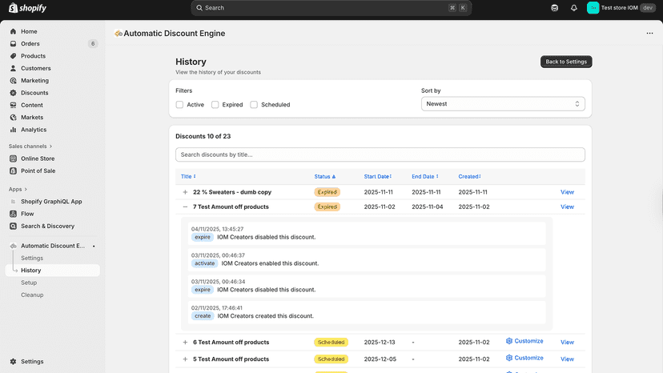663x373 pixels.
Task: Open the three-dot more actions menu
Action: tap(649, 34)
